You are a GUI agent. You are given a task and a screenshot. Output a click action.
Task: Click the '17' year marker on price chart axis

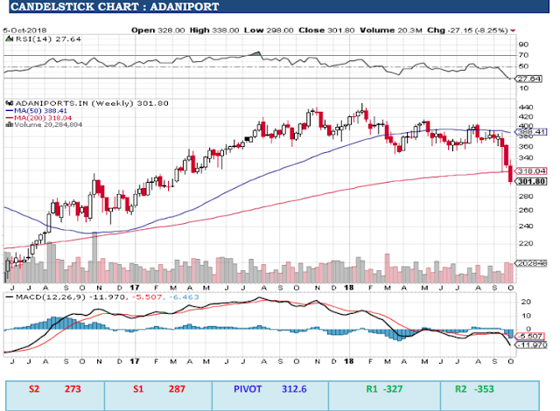tap(134, 288)
